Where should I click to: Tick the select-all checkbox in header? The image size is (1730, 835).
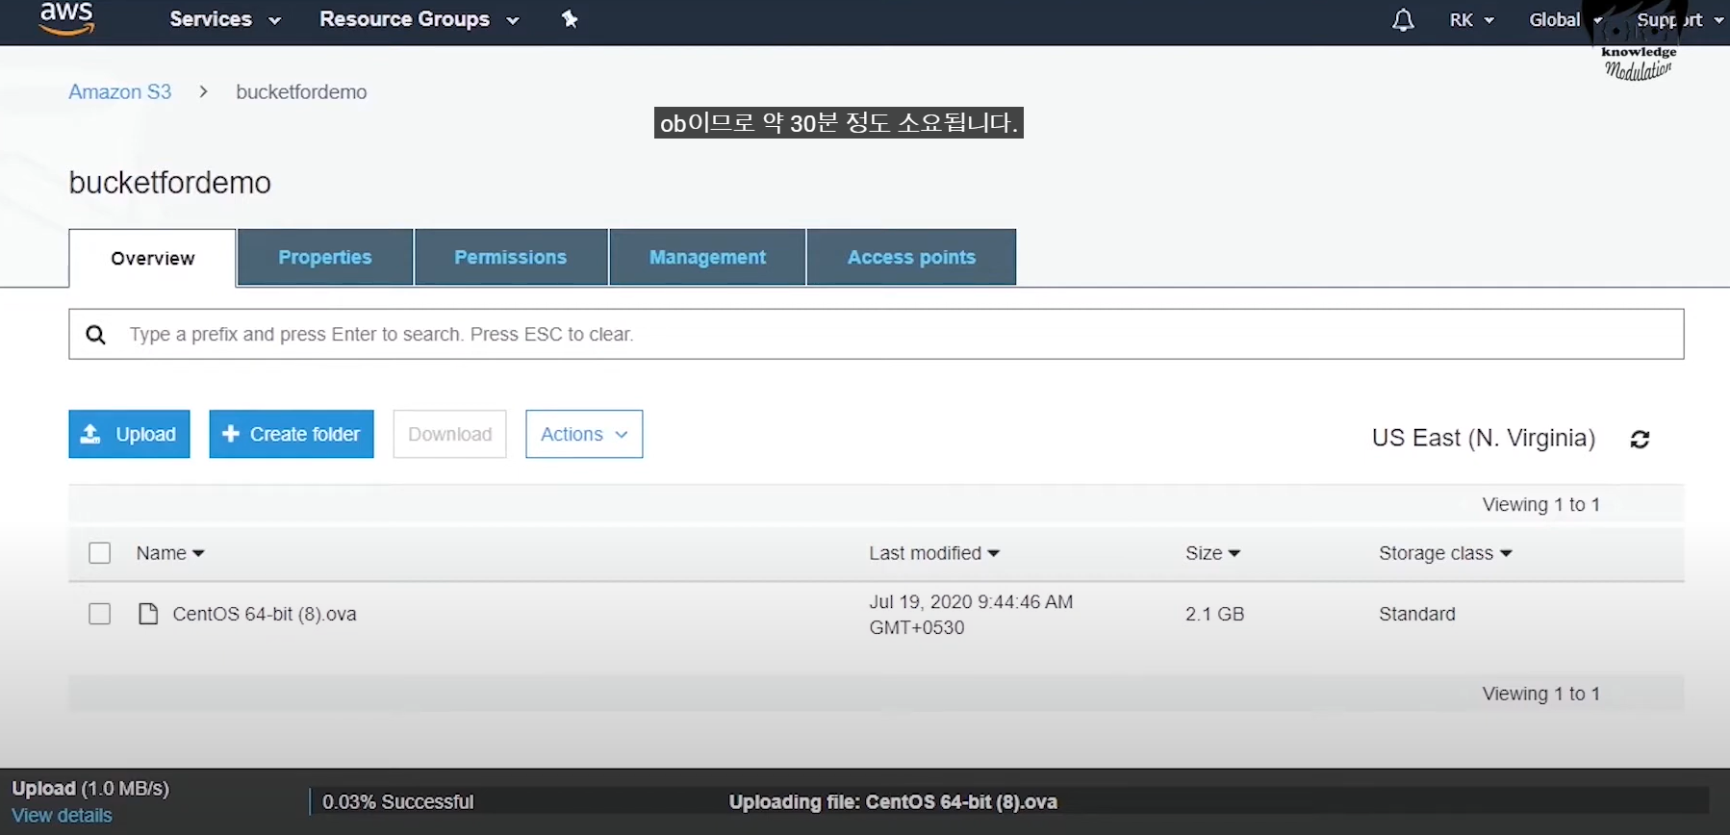pos(100,553)
